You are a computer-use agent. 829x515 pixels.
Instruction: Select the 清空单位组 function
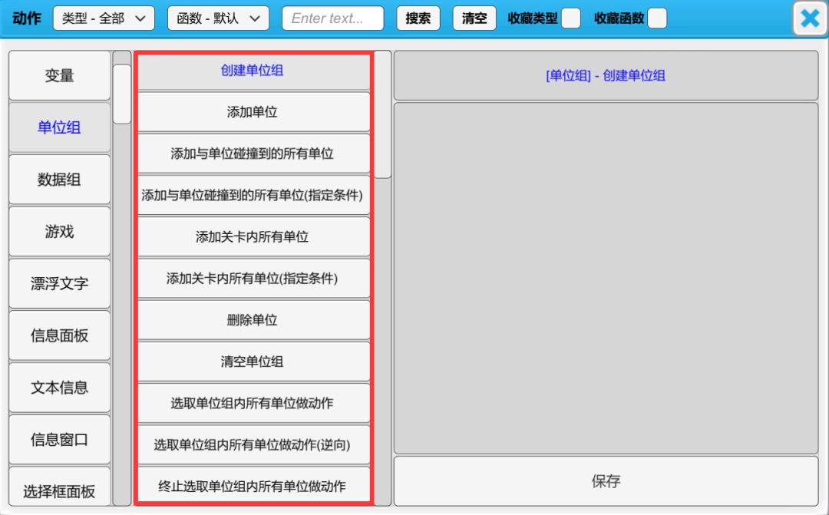253,361
